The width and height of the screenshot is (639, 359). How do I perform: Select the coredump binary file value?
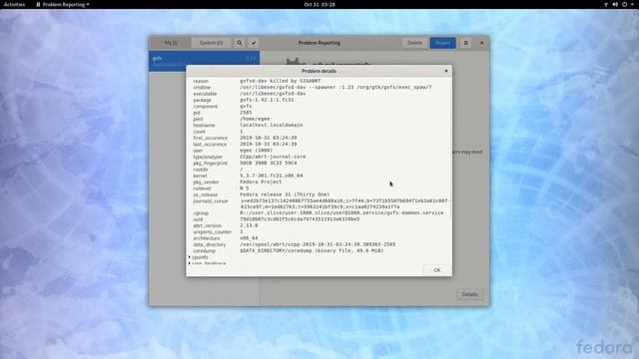click(312, 250)
